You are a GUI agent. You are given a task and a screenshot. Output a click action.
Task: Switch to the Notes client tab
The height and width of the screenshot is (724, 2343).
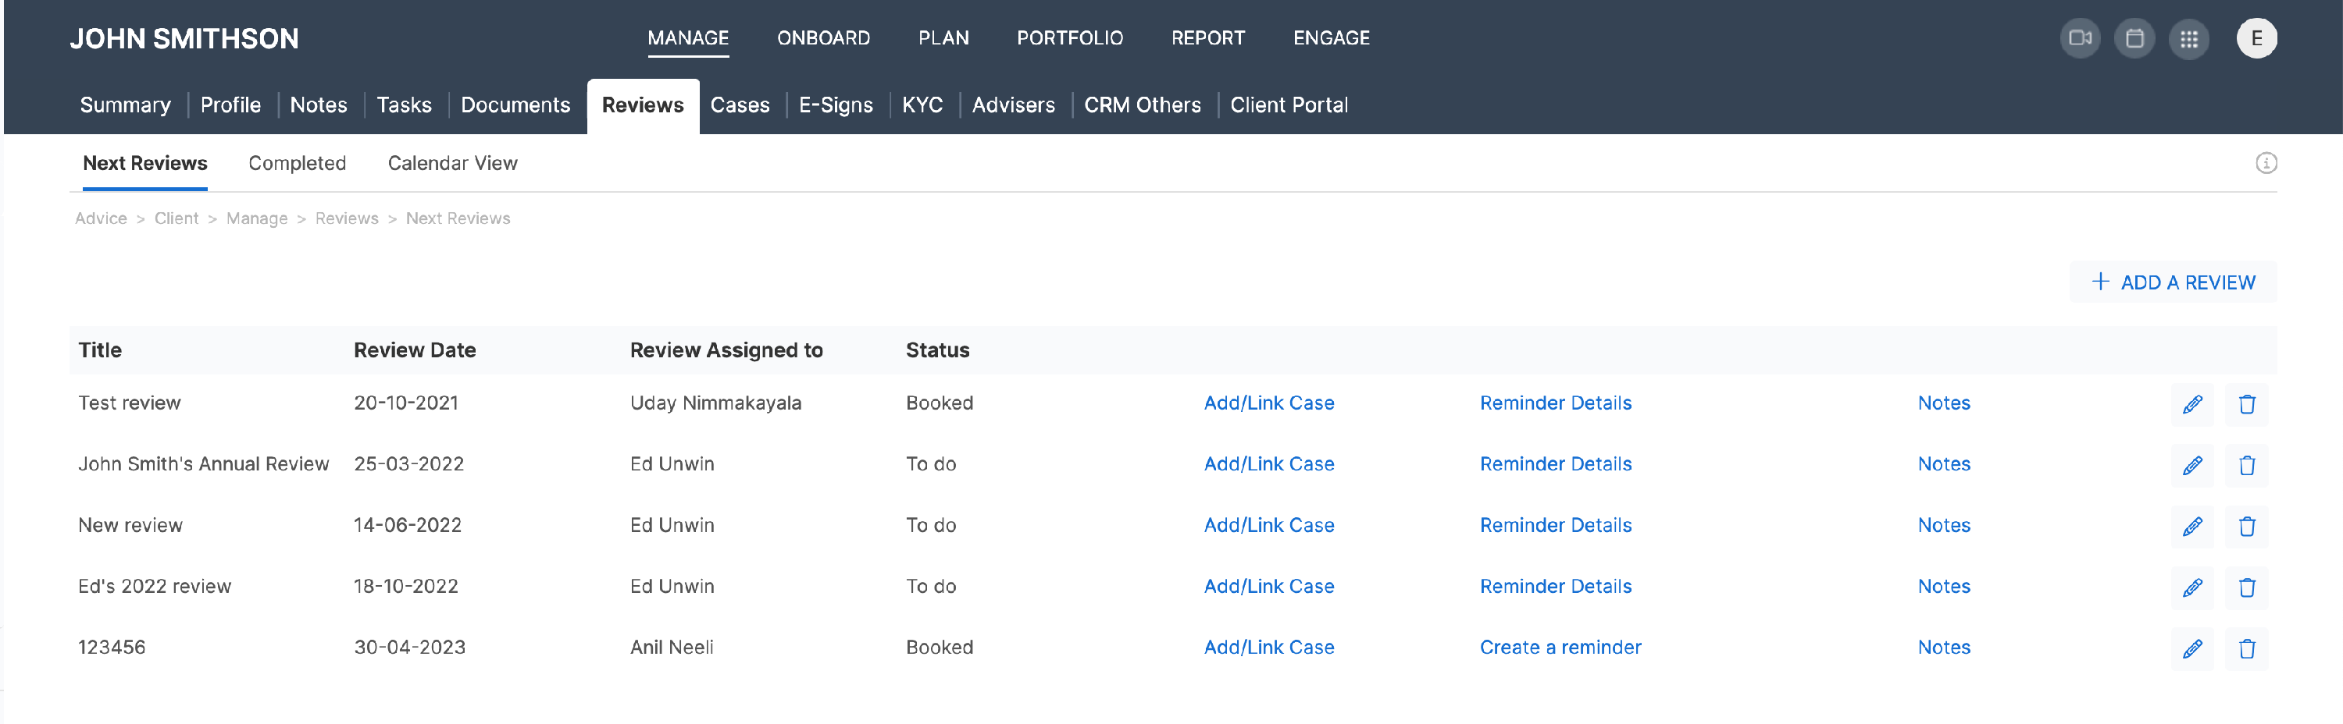pyautogui.click(x=319, y=105)
